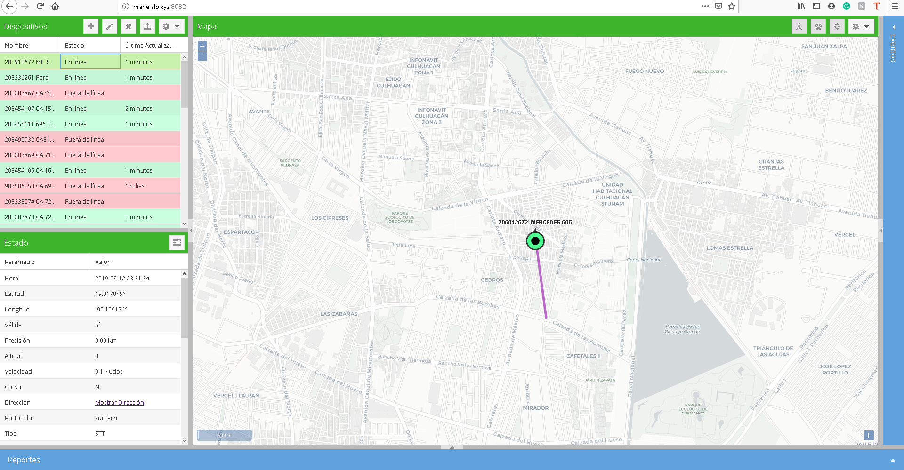
Task: Zoom out on the map
Action: (x=202, y=56)
